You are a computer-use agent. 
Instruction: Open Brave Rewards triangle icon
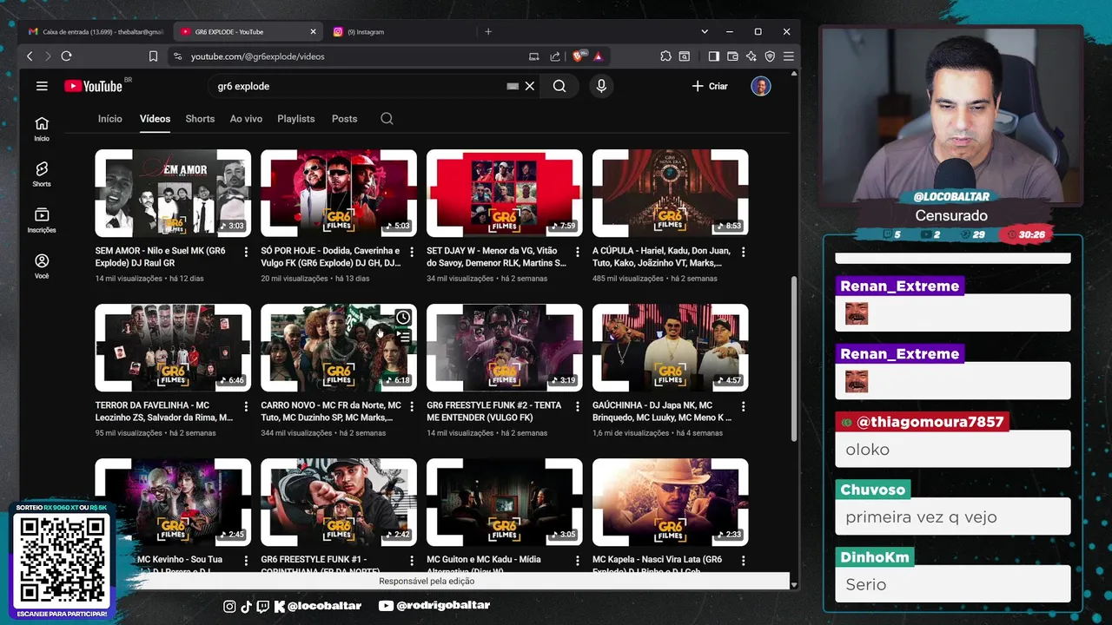(x=599, y=56)
